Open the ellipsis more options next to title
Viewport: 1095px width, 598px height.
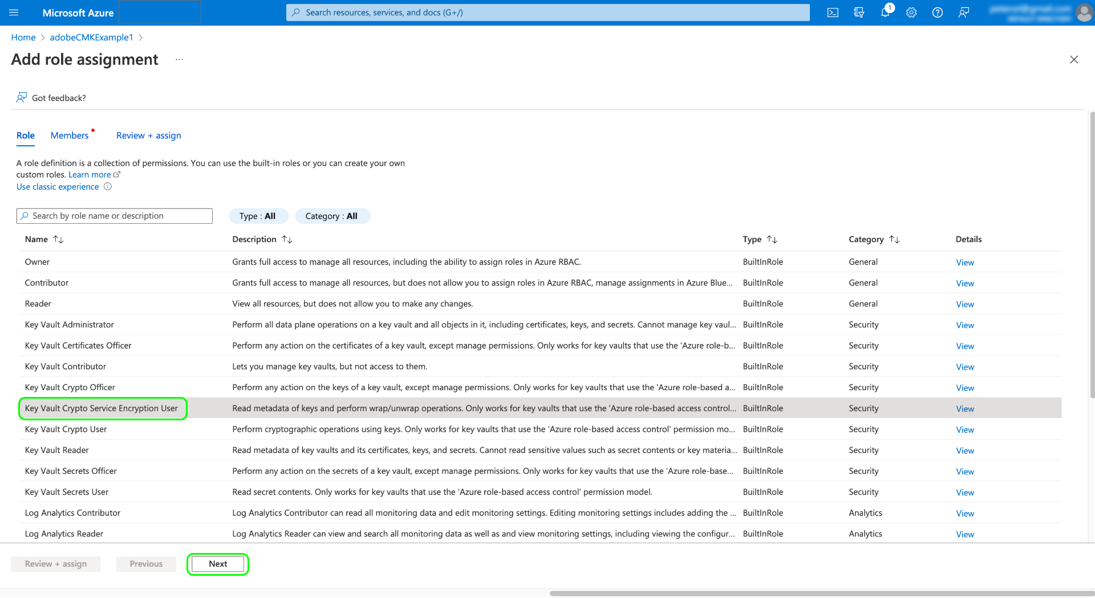click(179, 60)
